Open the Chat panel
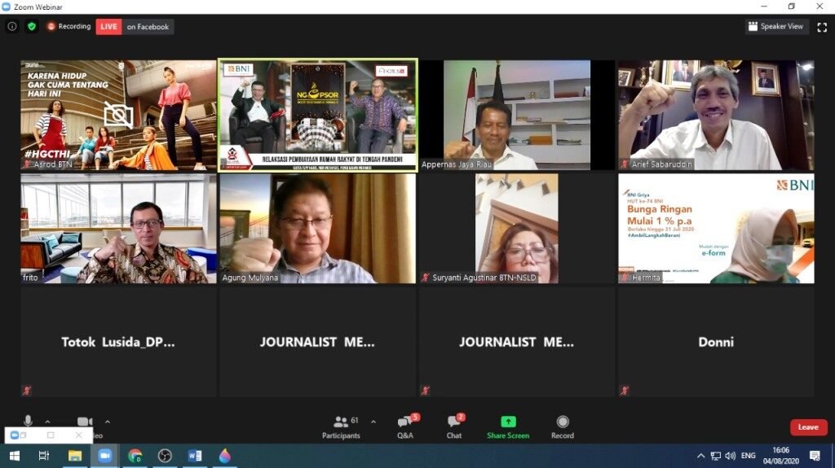This screenshot has height=468, width=835. pos(454,427)
